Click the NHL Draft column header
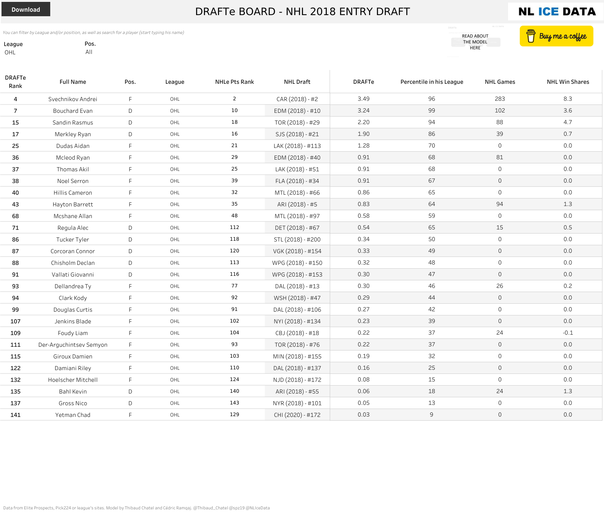Screen dimensions: 604x515 297,82
